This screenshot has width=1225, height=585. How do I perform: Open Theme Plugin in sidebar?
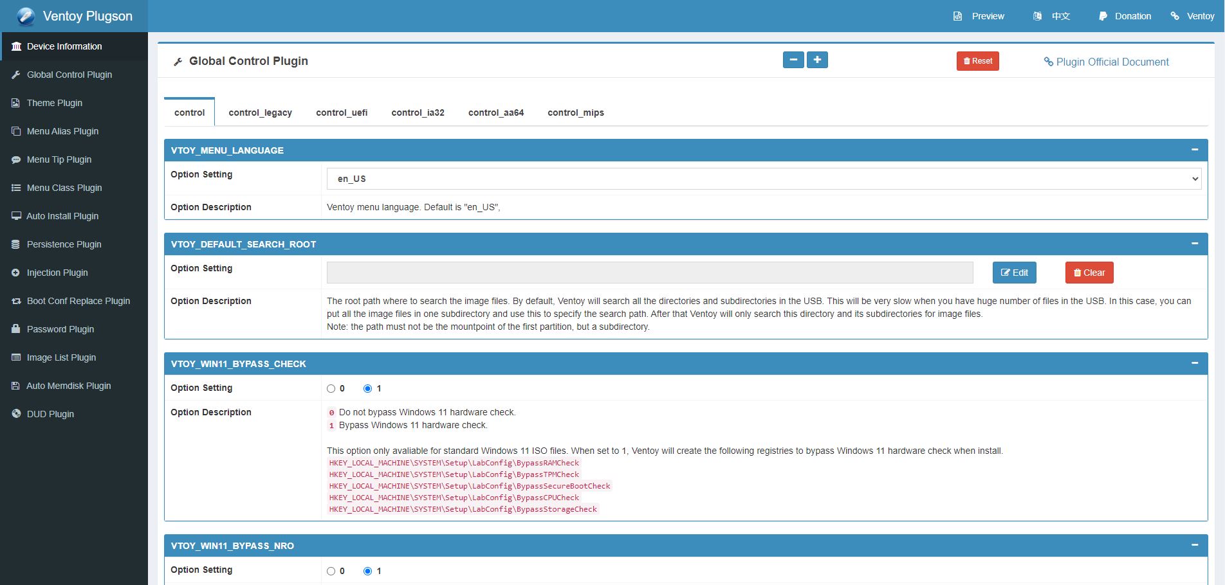tap(74, 103)
